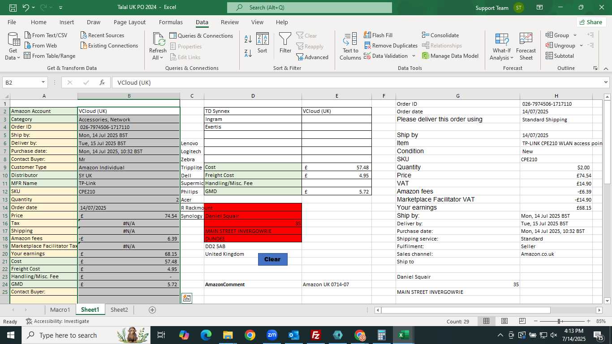Image resolution: width=612 pixels, height=344 pixels.
Task: Import data From Text/CSV
Action: (45, 35)
